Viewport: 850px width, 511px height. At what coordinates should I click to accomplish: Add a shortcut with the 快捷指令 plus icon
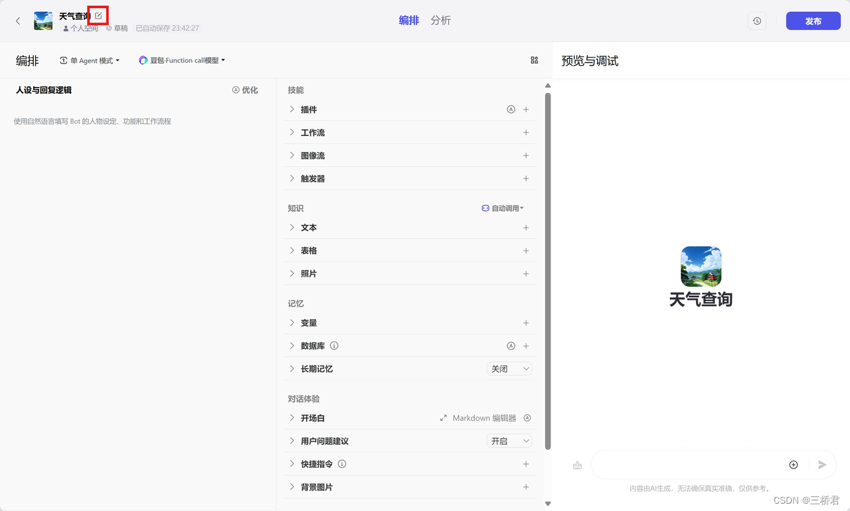526,464
